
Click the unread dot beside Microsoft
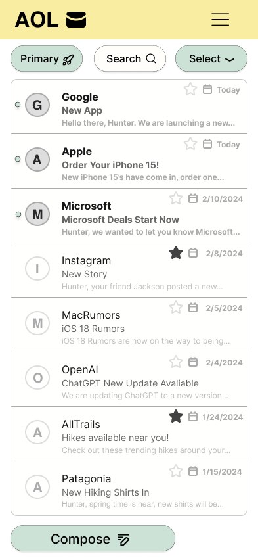(x=18, y=214)
